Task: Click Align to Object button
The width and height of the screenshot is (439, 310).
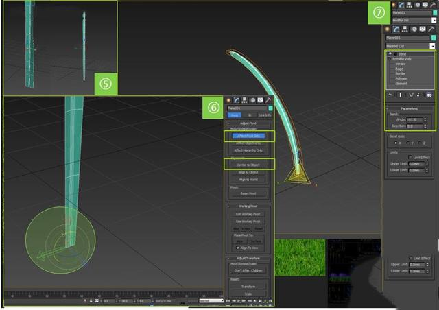Action: click(x=248, y=172)
